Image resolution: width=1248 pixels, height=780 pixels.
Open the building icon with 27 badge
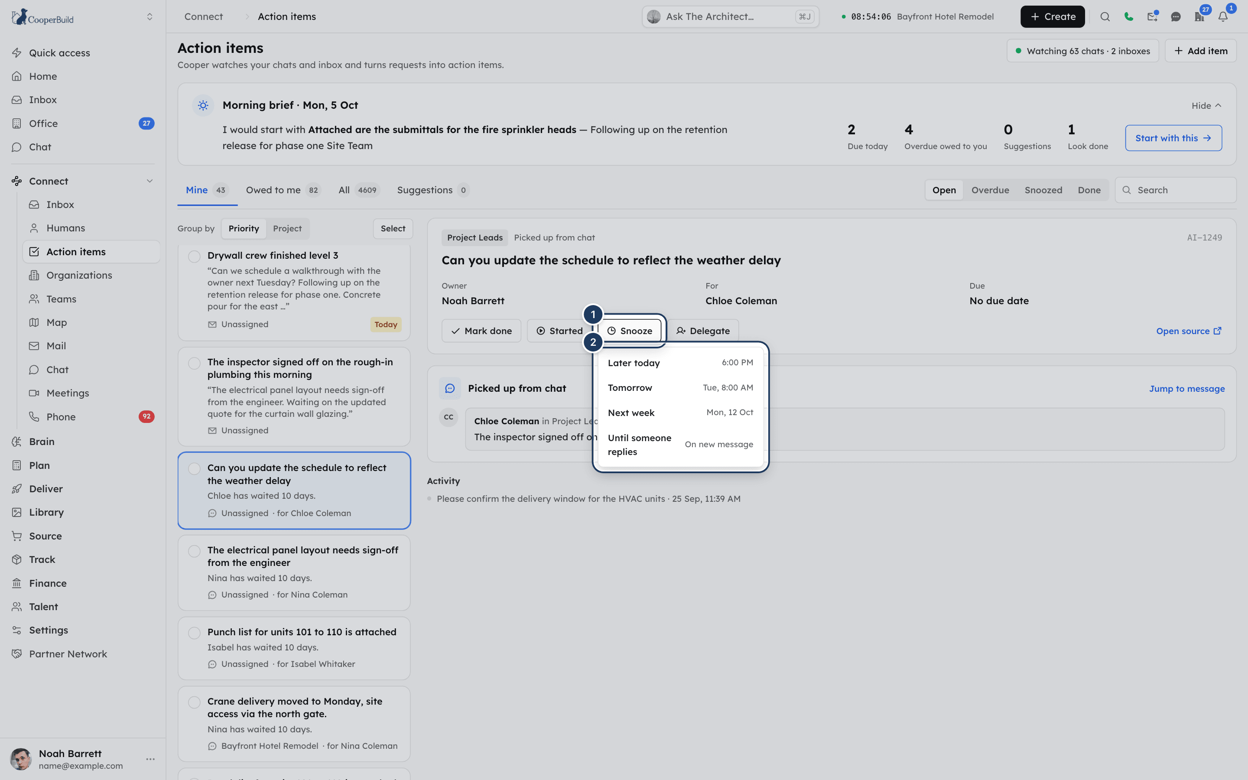point(1199,16)
